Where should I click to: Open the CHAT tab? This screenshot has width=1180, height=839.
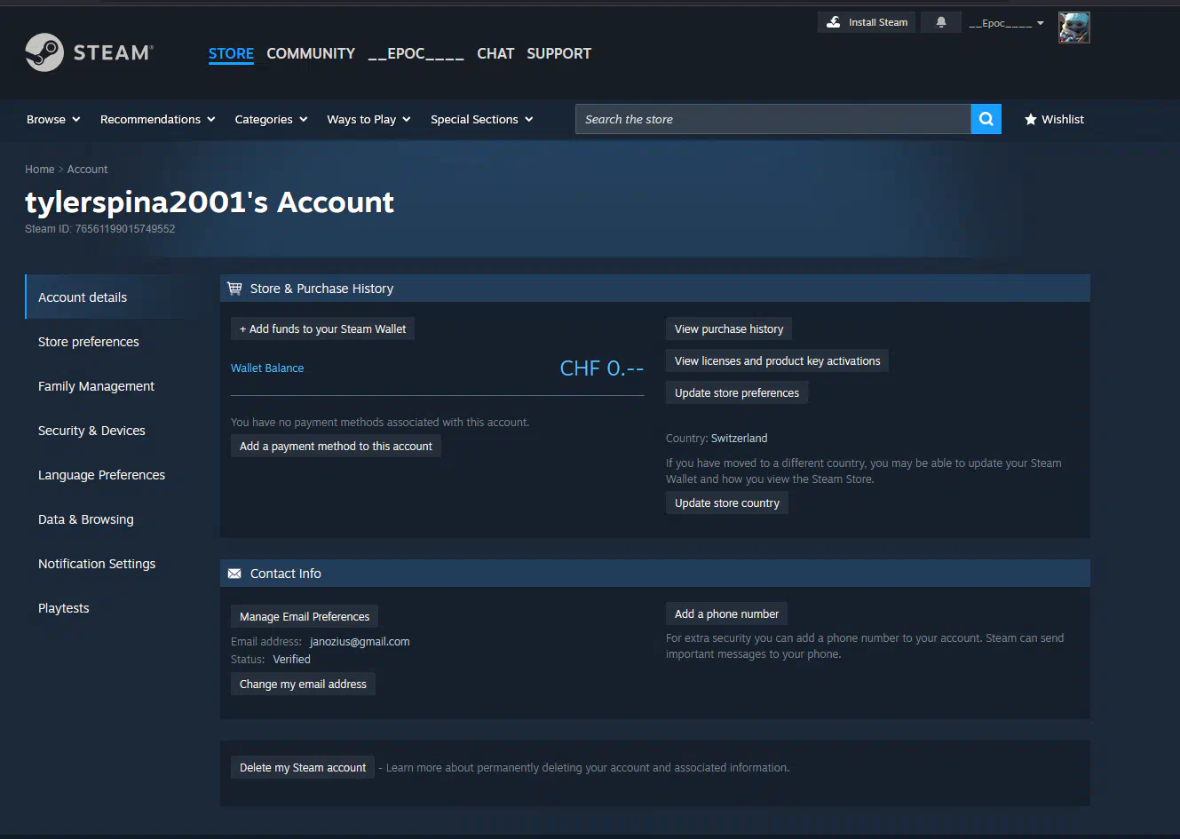[495, 53]
